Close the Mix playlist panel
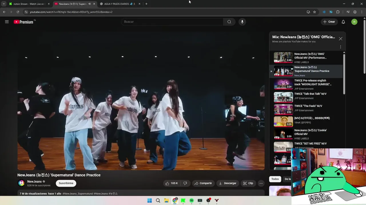 (x=341, y=39)
